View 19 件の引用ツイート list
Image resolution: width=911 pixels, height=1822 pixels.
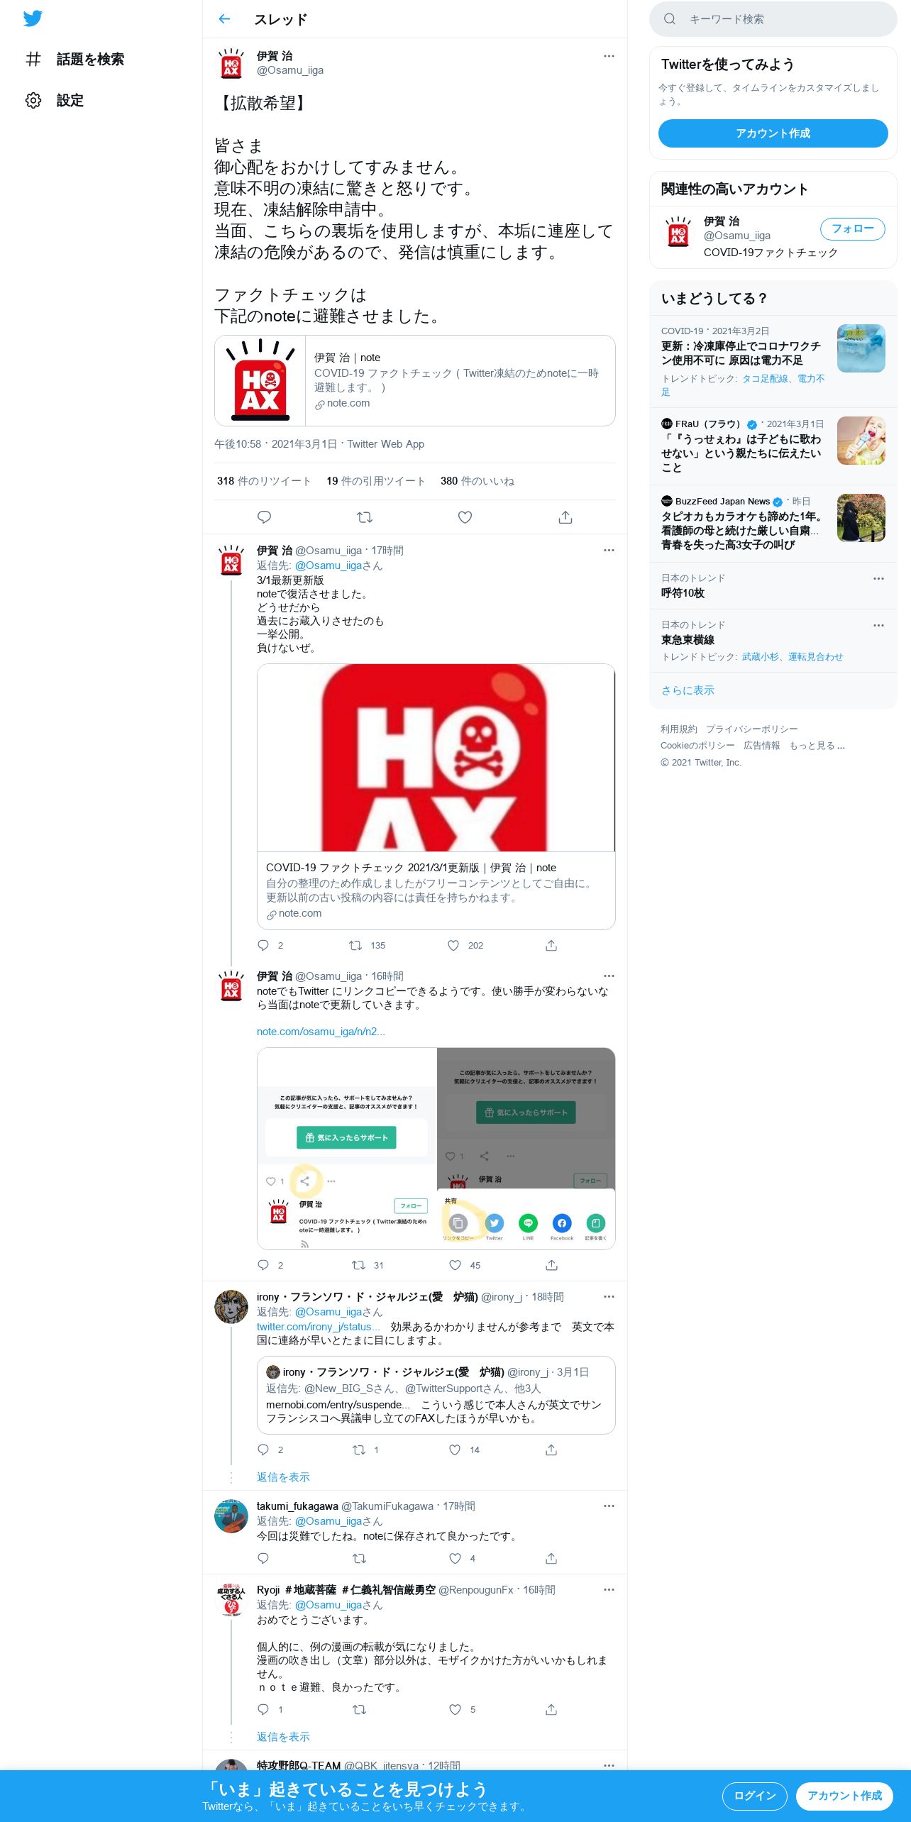point(375,481)
